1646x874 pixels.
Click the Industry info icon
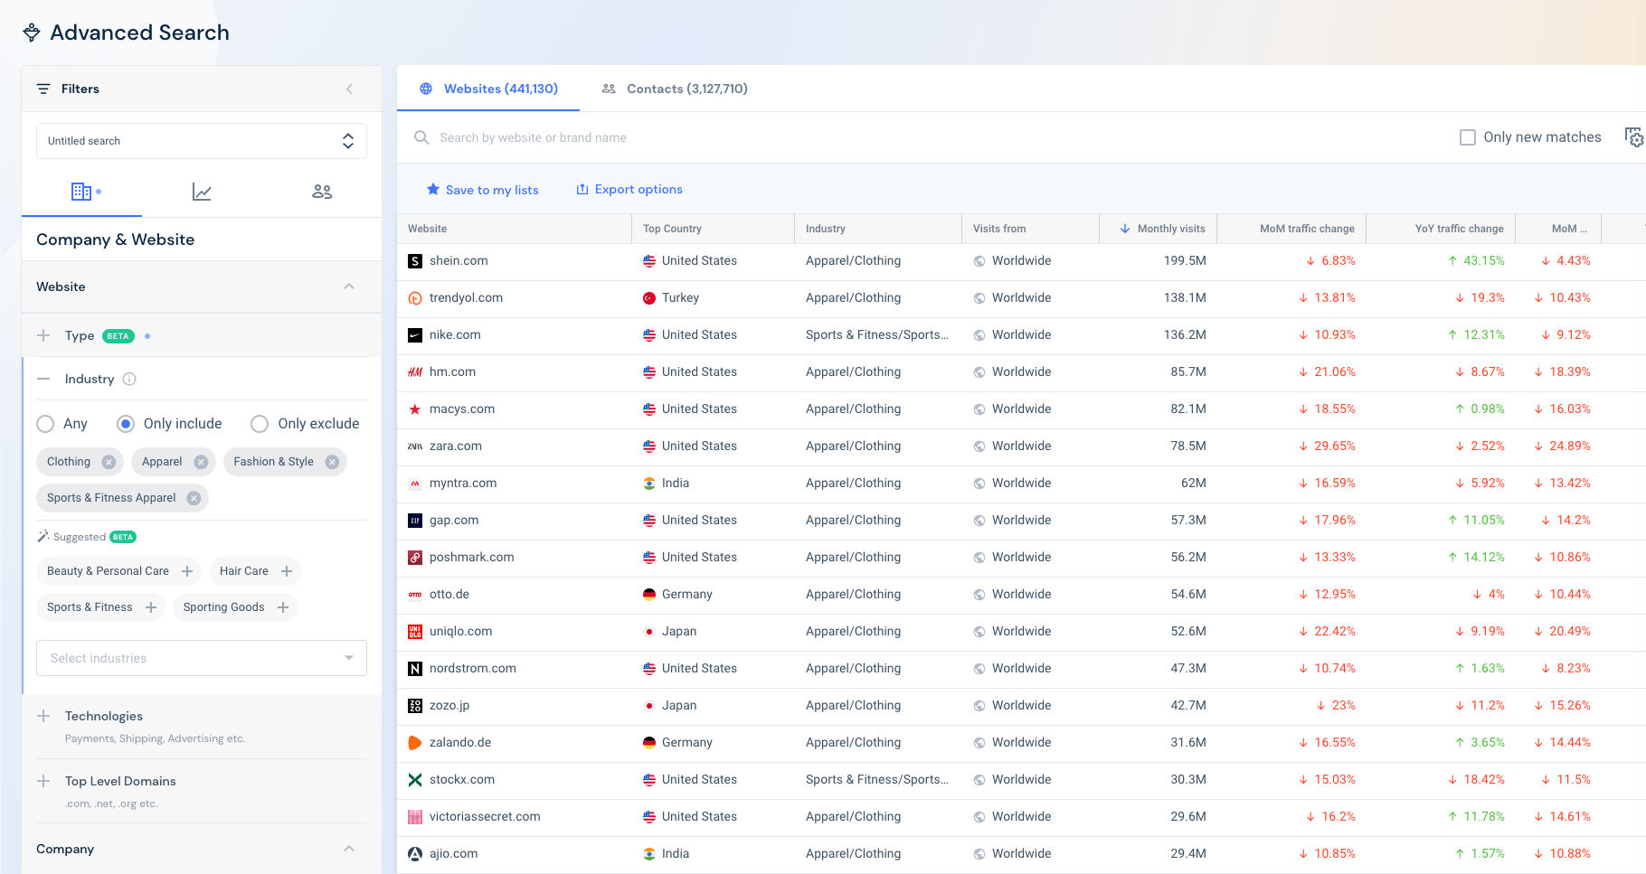[129, 380]
